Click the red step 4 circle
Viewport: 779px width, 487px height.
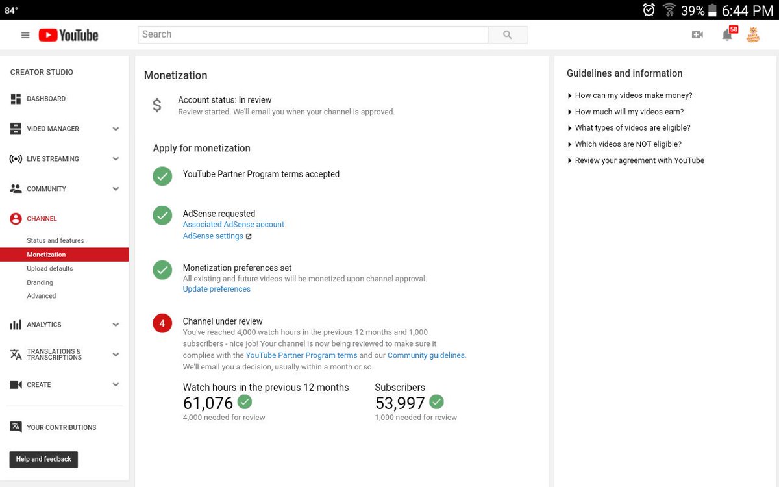pos(162,323)
